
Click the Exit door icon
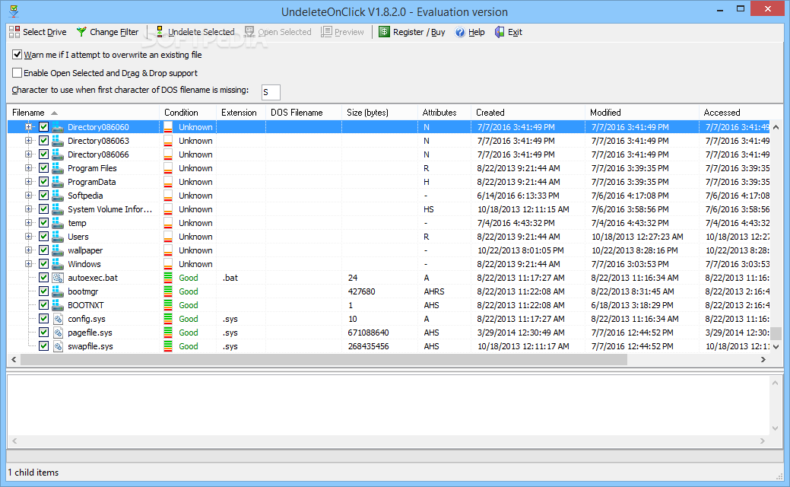click(x=500, y=32)
